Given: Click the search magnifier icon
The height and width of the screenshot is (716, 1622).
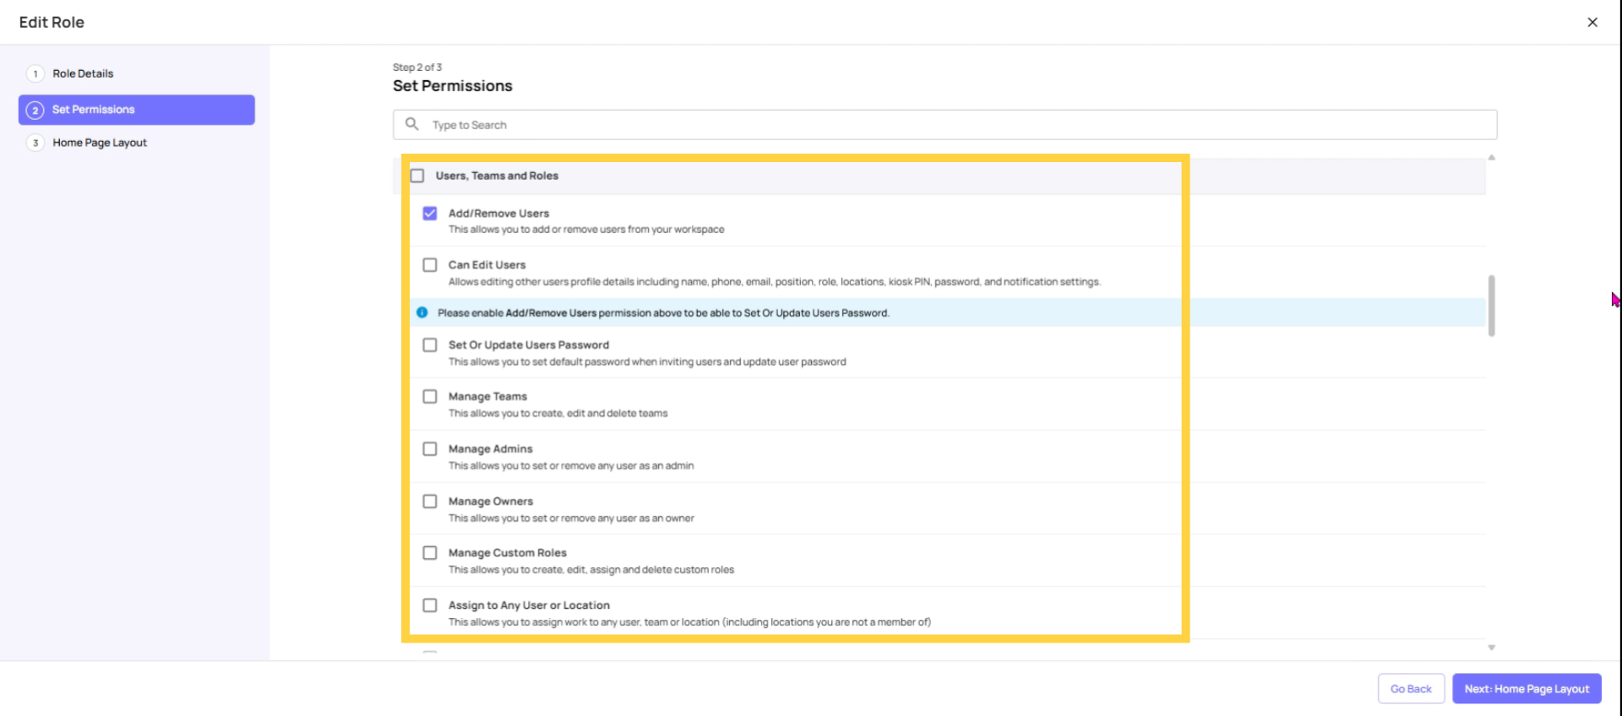Looking at the screenshot, I should 411,124.
